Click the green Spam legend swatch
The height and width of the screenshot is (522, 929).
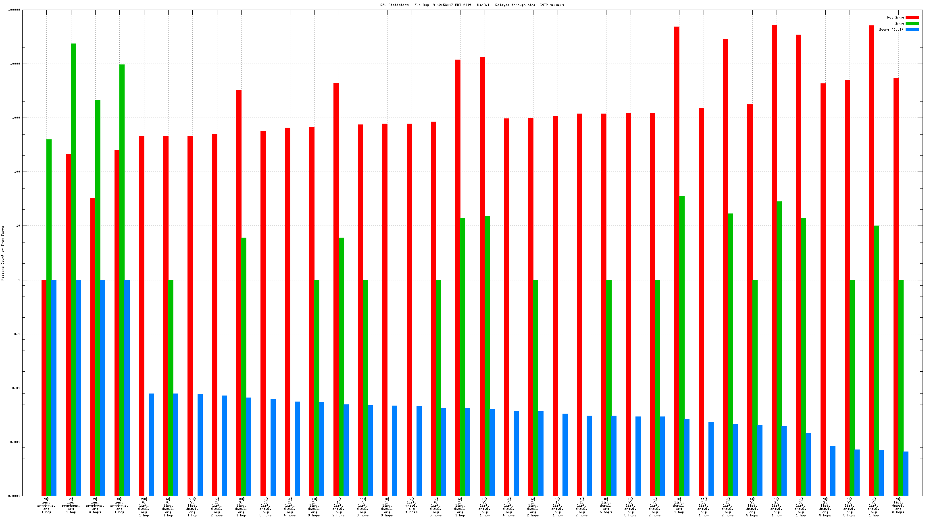coord(912,23)
